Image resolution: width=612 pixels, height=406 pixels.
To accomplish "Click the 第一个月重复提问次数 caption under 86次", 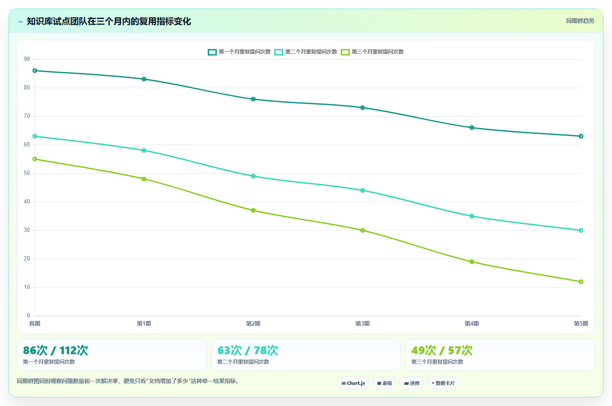I will [x=49, y=362].
